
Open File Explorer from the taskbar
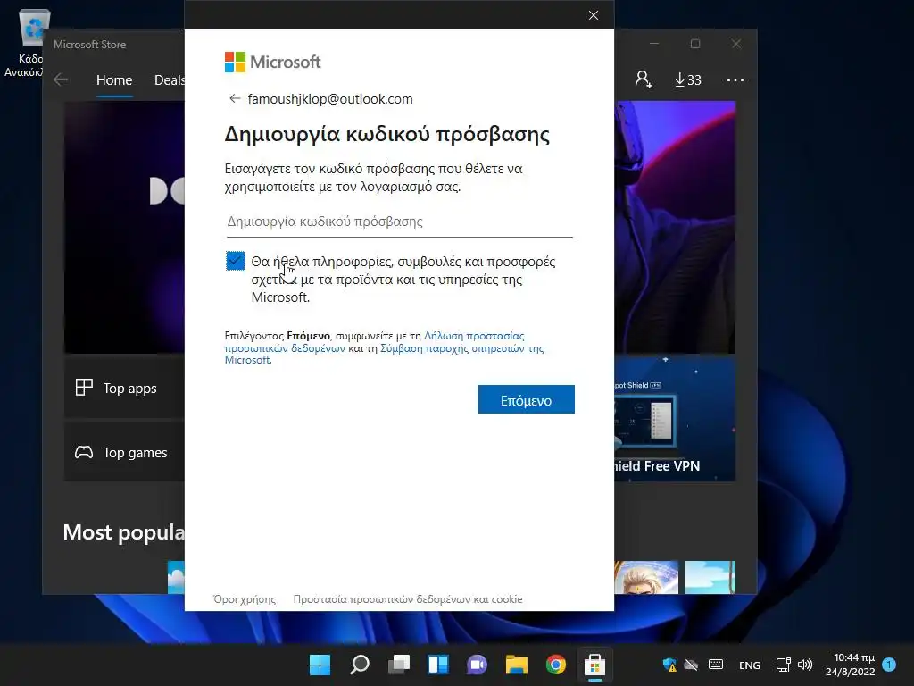pyautogui.click(x=517, y=665)
